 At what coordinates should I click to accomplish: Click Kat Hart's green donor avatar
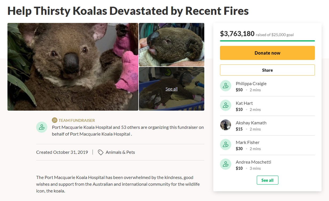click(x=225, y=105)
